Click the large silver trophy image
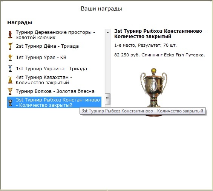This screenshot has width=213, height=191. tap(154, 92)
